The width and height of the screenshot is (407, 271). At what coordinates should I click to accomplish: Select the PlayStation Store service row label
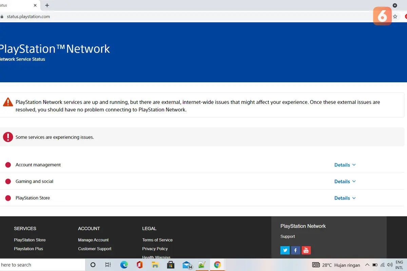33,198
